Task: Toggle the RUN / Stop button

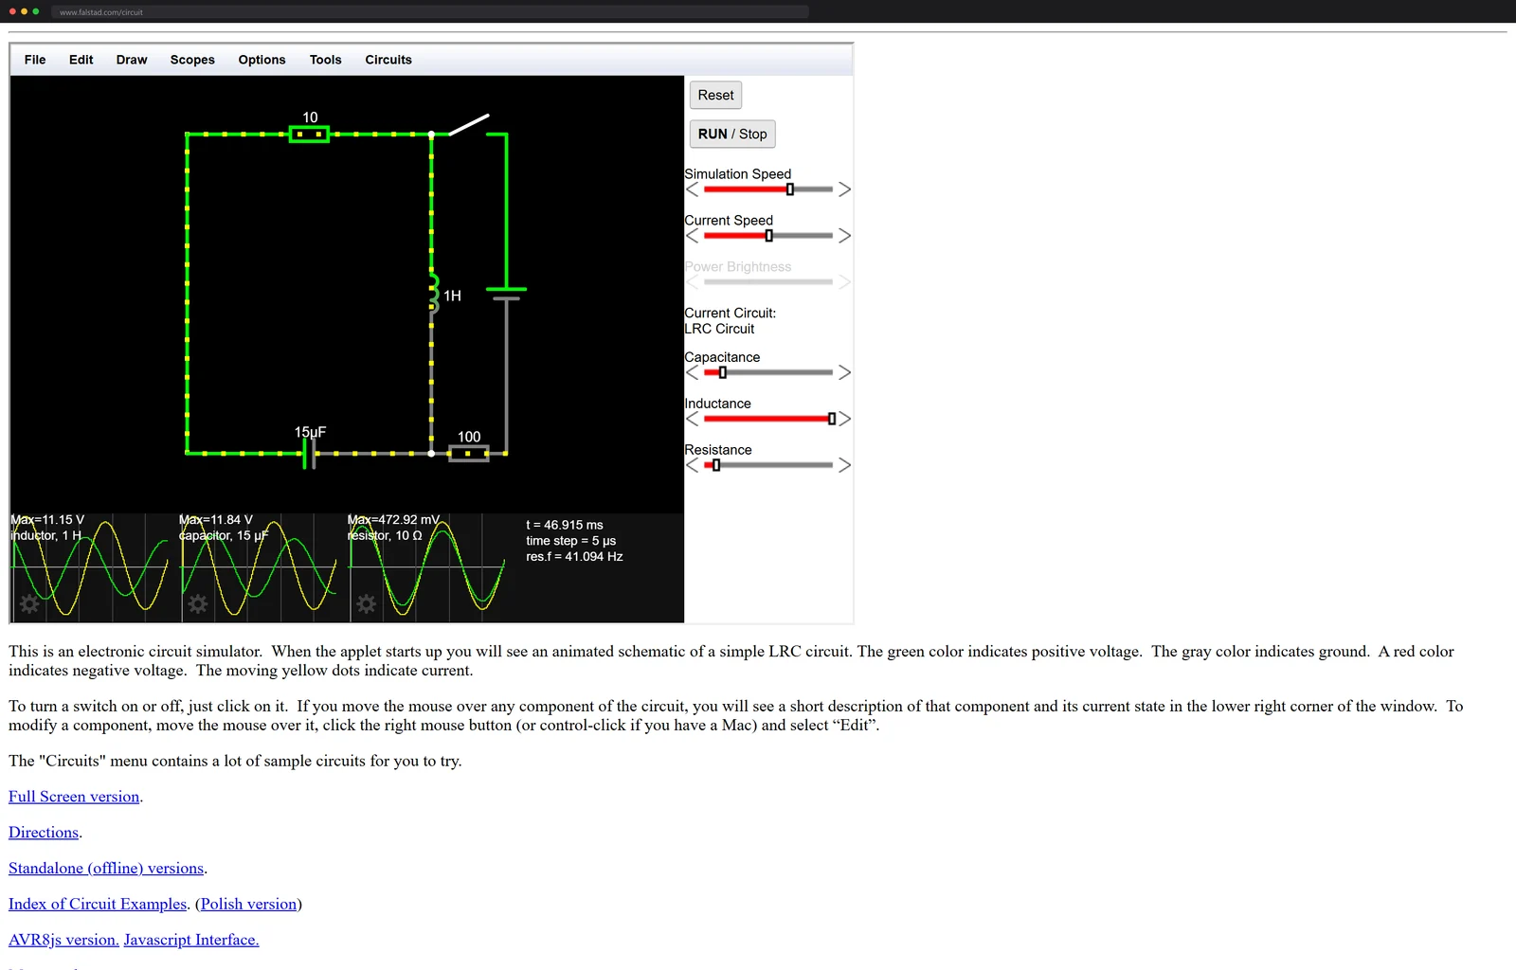Action: 732,134
